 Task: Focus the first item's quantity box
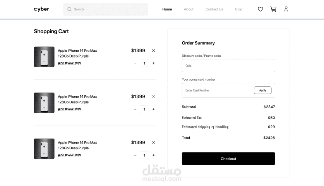(x=144, y=63)
